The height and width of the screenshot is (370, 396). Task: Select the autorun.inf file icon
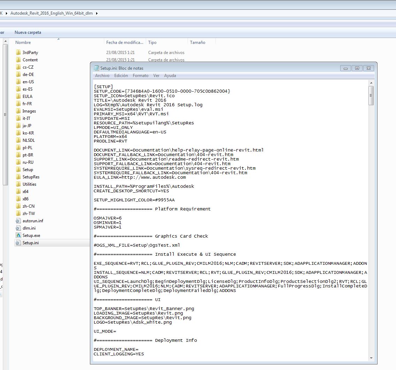point(18,221)
